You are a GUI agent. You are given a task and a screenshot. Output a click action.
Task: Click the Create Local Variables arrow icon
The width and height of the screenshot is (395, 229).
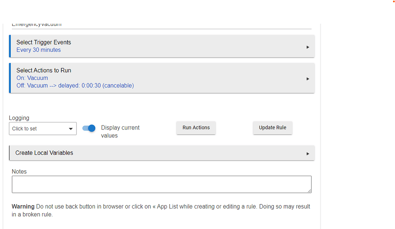[x=307, y=153]
